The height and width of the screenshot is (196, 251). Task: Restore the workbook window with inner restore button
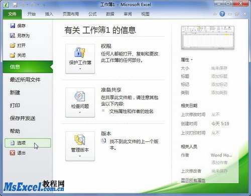point(237,14)
